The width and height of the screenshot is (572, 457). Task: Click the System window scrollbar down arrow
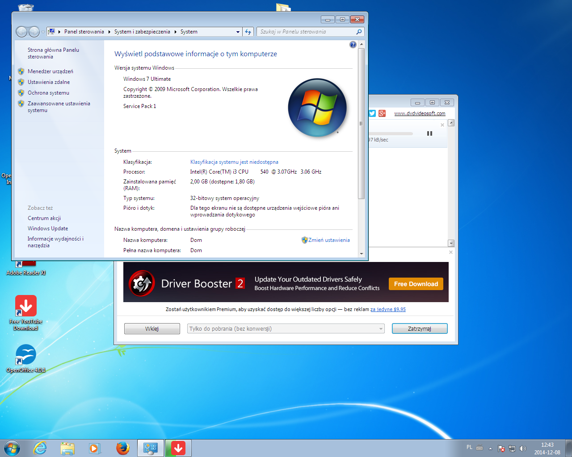point(362,253)
